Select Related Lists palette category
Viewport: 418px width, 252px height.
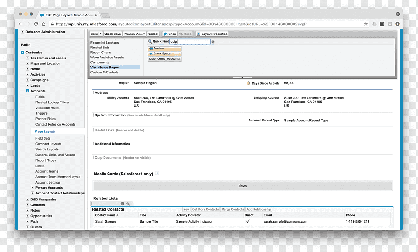click(100, 47)
